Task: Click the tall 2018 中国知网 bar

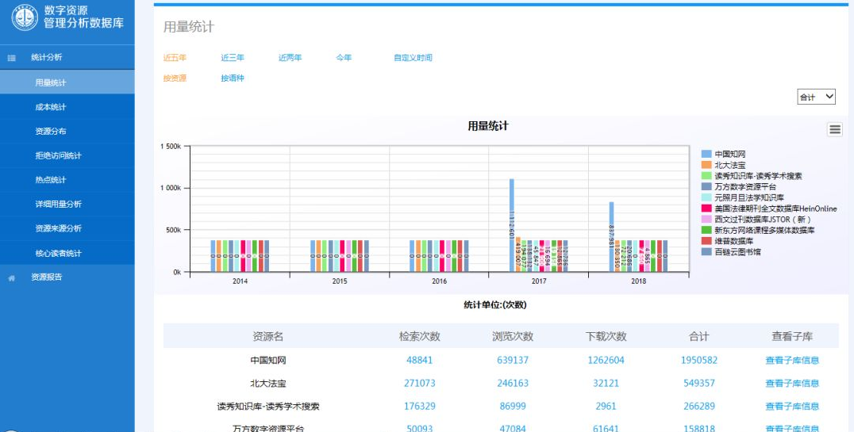Action: [612, 237]
